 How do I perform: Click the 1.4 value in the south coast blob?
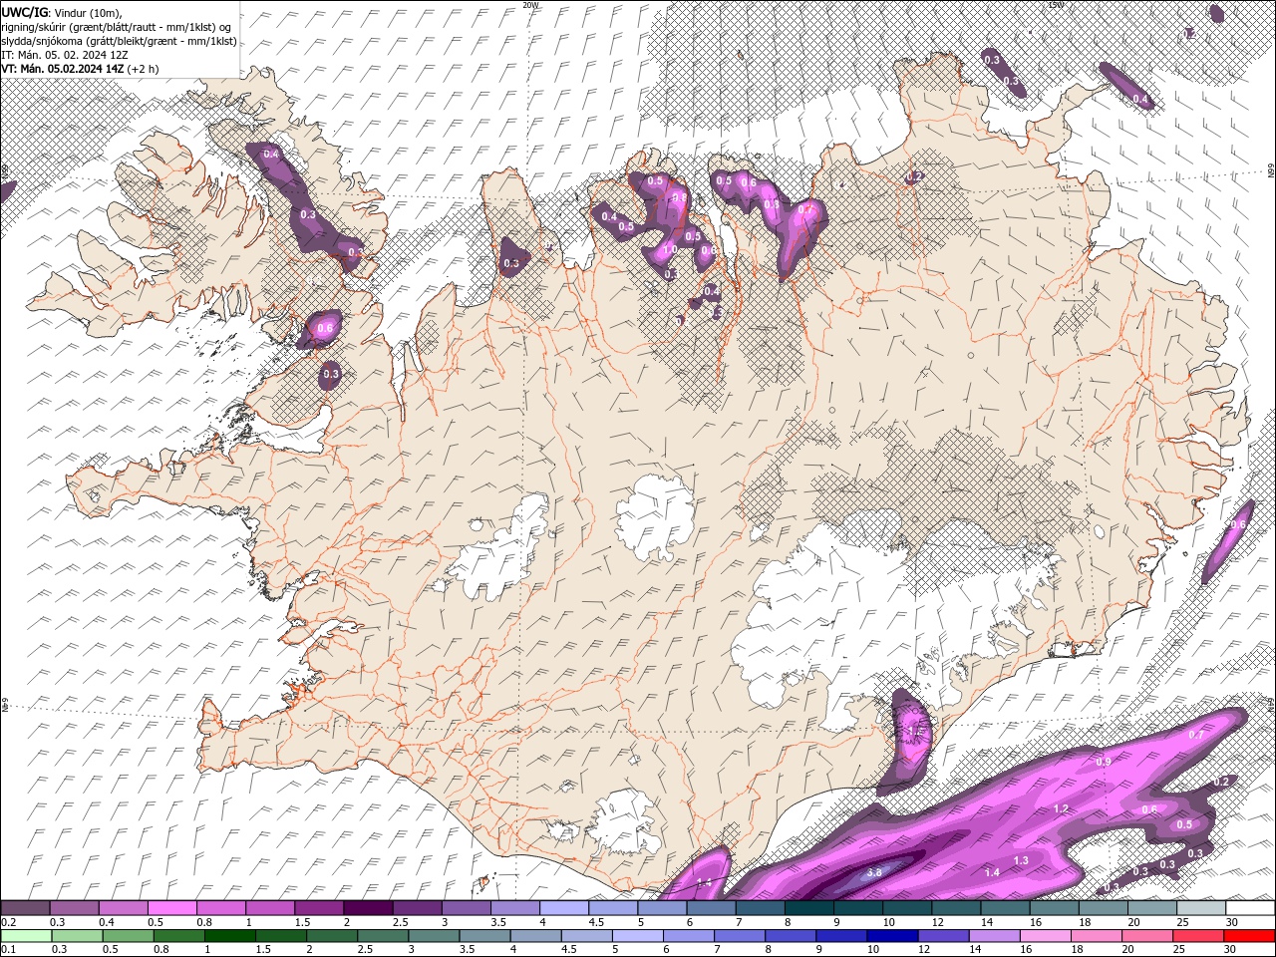tap(704, 883)
